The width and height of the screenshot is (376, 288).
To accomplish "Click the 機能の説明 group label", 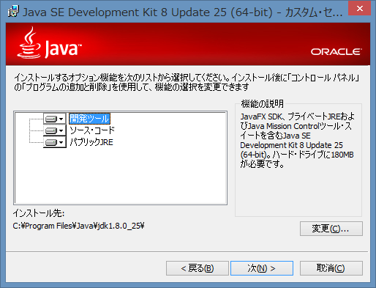I will (263, 104).
